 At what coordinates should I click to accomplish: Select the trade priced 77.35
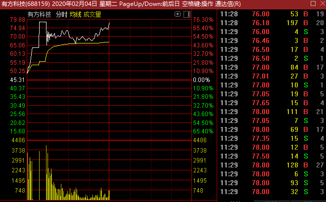pyautogui.click(x=271, y=138)
